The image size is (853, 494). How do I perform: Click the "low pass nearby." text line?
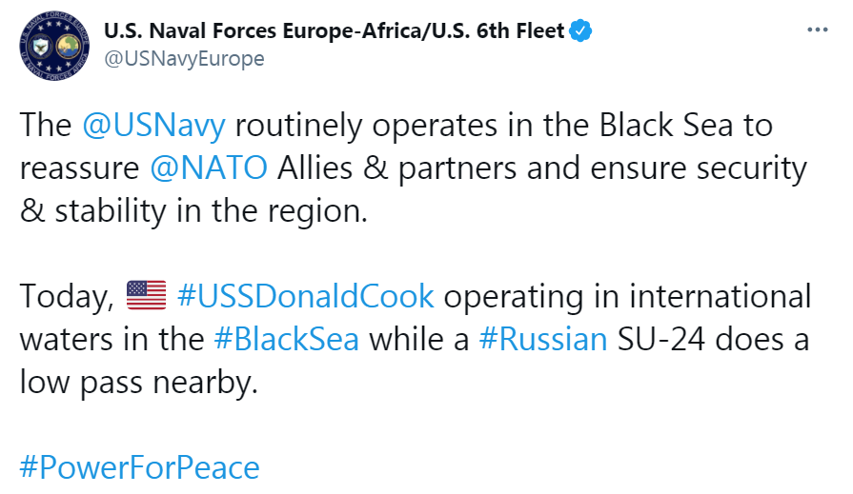pyautogui.click(x=138, y=383)
